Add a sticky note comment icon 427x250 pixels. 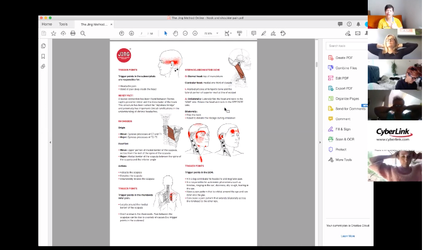[x=253, y=33]
